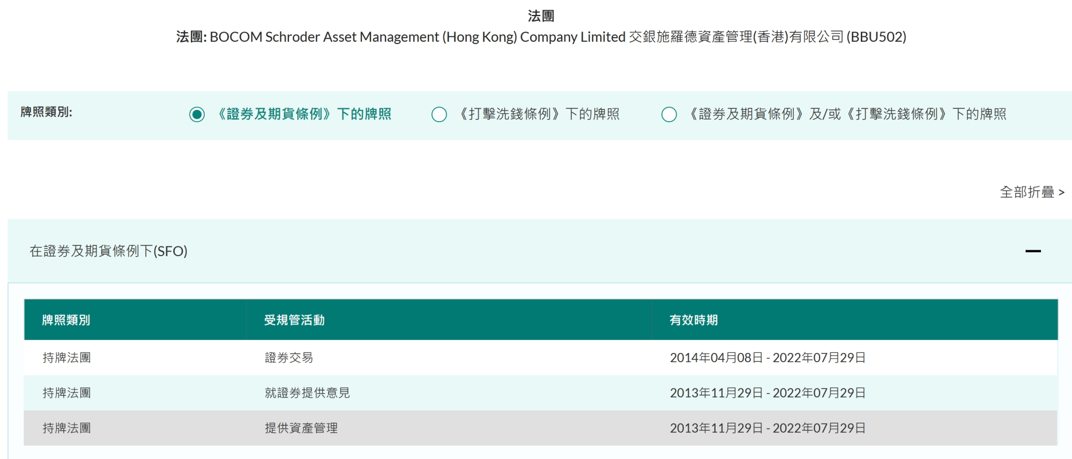Click the 法團 page title
The height and width of the screenshot is (459, 1072).
(x=541, y=16)
